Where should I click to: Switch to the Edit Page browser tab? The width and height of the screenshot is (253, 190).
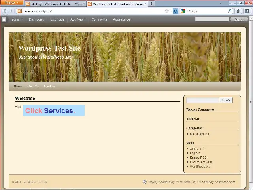[x=55, y=4]
